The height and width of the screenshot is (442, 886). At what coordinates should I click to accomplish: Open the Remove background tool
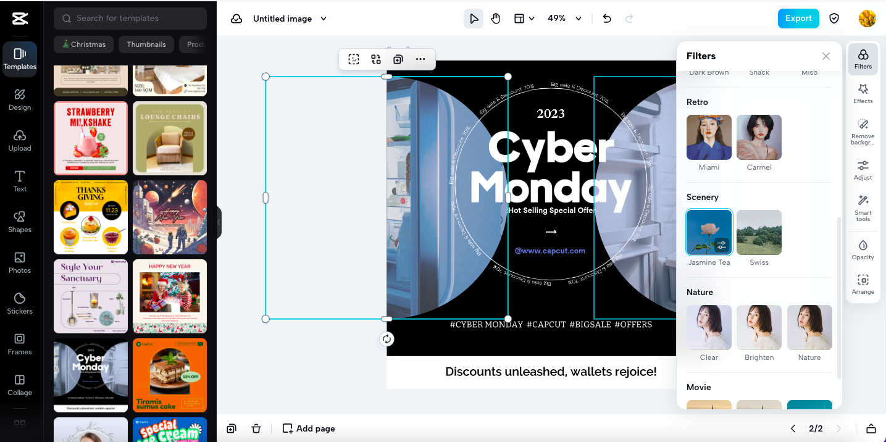coord(863,132)
